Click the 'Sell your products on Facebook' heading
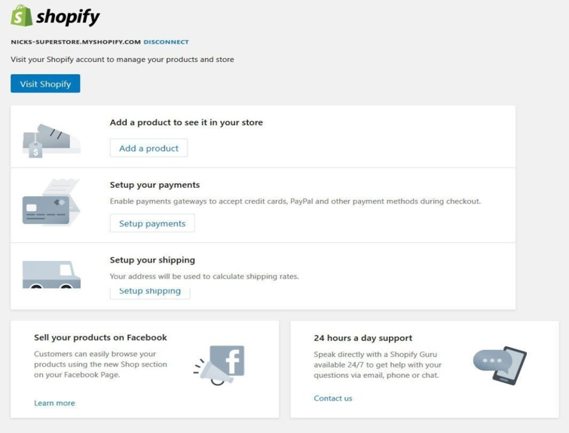The width and height of the screenshot is (569, 433). pos(100,337)
